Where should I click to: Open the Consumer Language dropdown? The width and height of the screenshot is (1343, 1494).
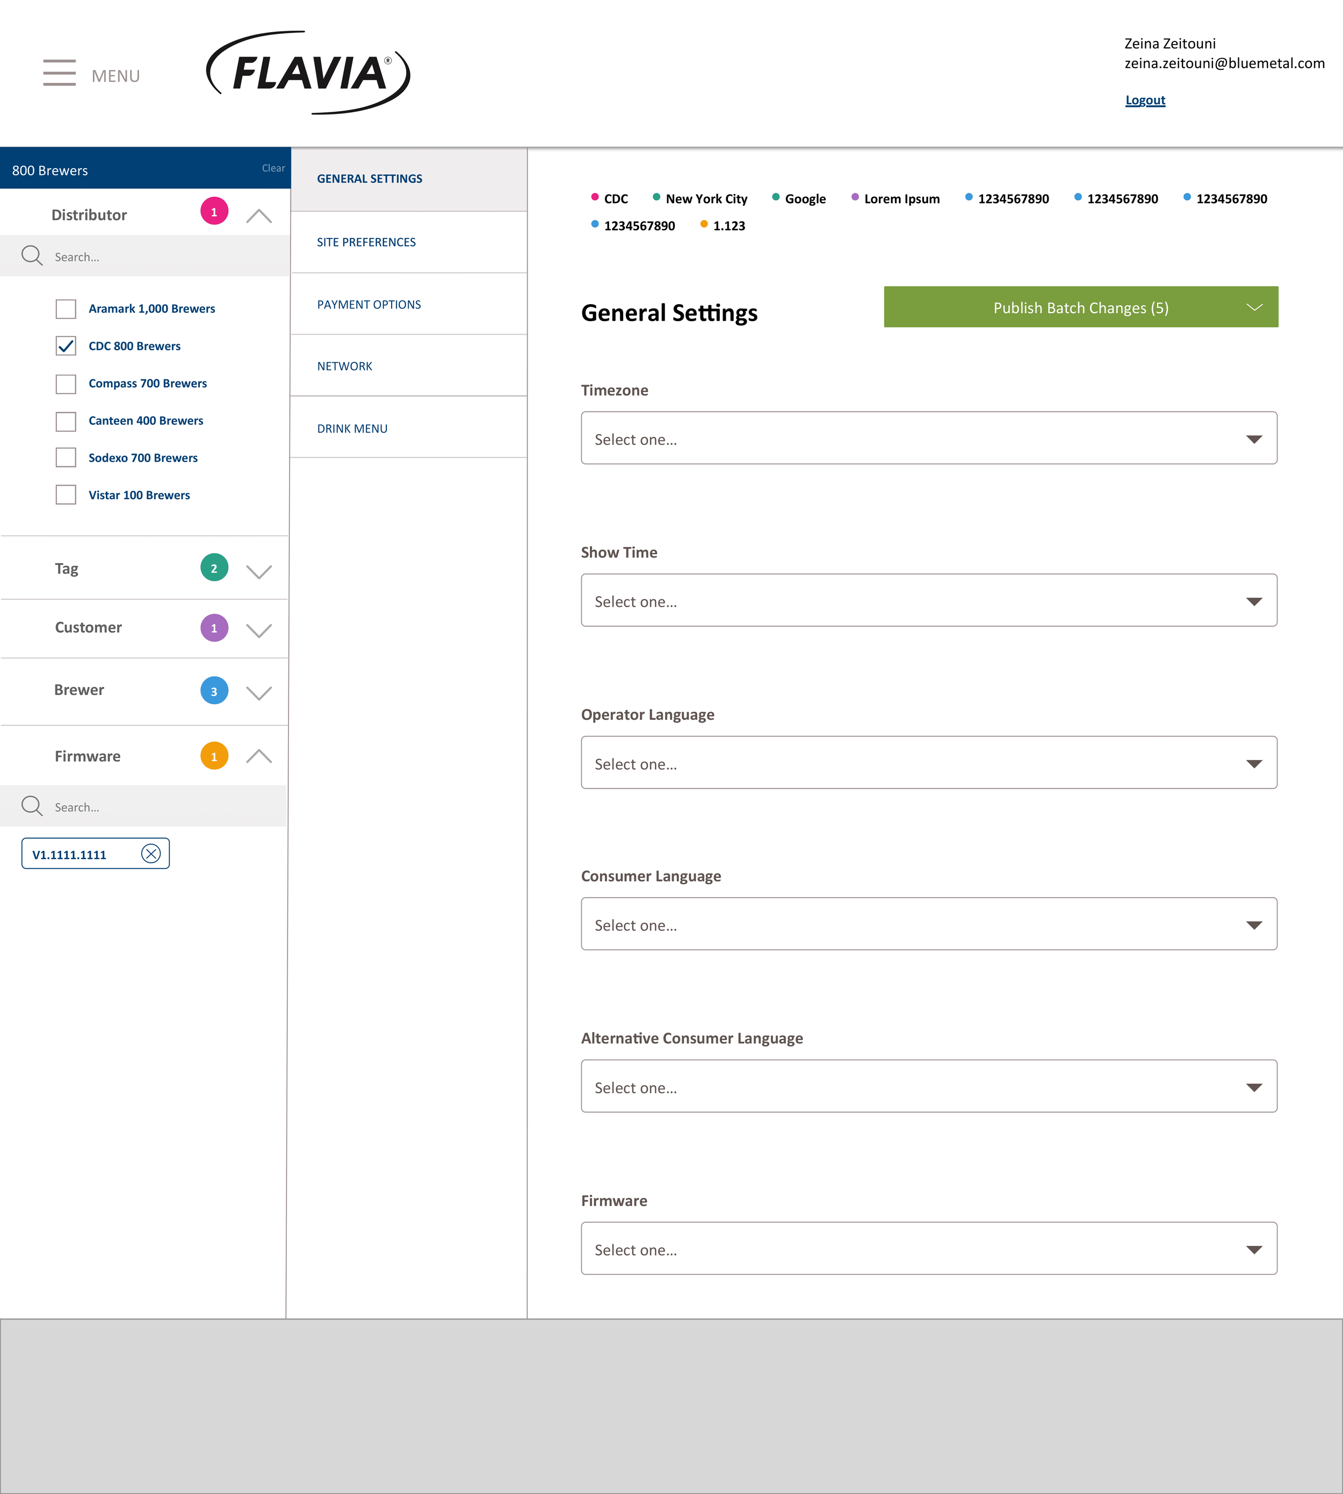point(928,925)
